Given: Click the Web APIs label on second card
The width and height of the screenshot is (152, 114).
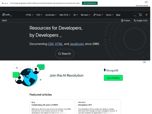Looking at the screenshot, I should (x=82, y=102).
